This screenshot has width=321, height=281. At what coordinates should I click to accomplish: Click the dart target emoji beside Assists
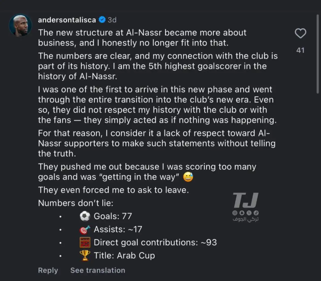85,229
